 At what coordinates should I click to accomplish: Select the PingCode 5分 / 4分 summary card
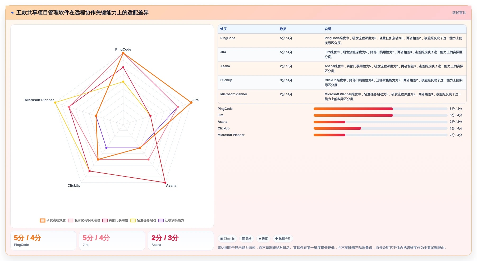click(43, 241)
